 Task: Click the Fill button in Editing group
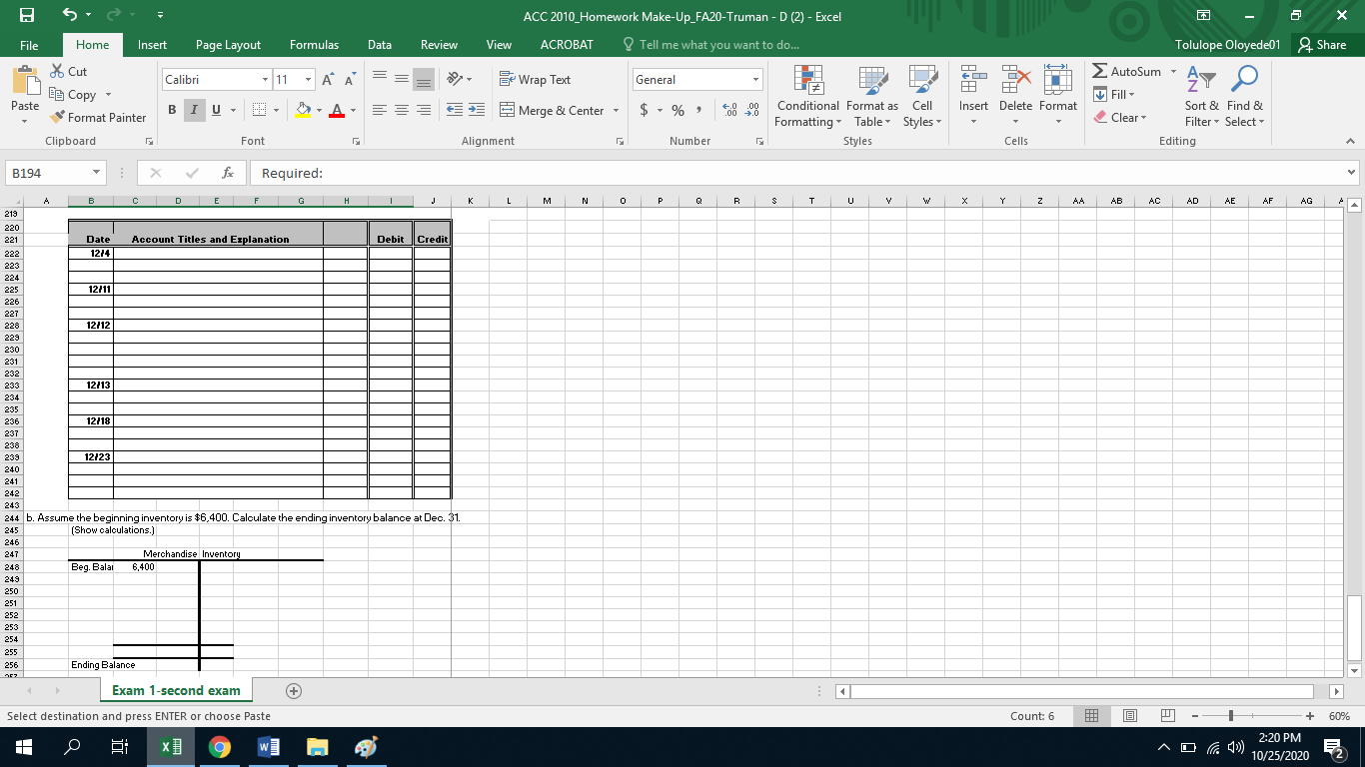[x=1112, y=94]
